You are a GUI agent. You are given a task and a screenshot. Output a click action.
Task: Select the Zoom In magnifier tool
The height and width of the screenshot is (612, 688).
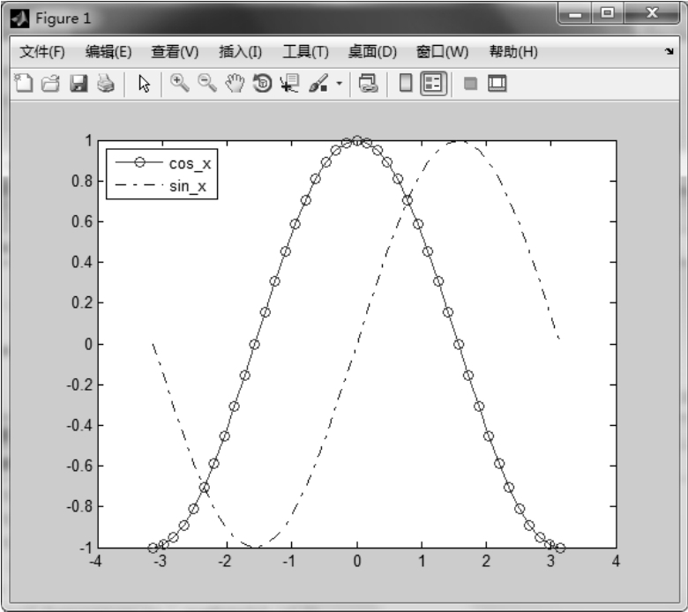pos(180,84)
